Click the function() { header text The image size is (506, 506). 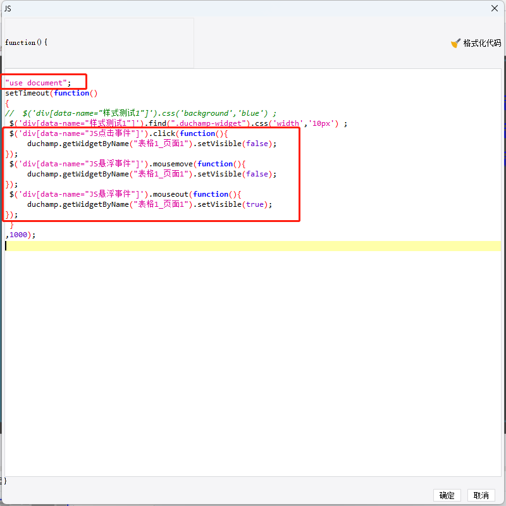tap(26, 42)
